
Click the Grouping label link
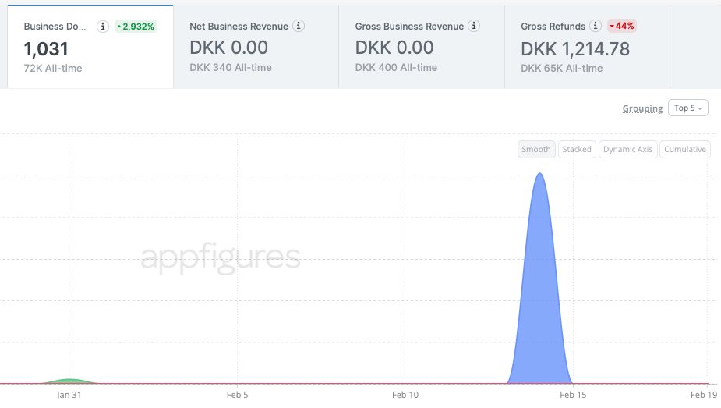642,108
